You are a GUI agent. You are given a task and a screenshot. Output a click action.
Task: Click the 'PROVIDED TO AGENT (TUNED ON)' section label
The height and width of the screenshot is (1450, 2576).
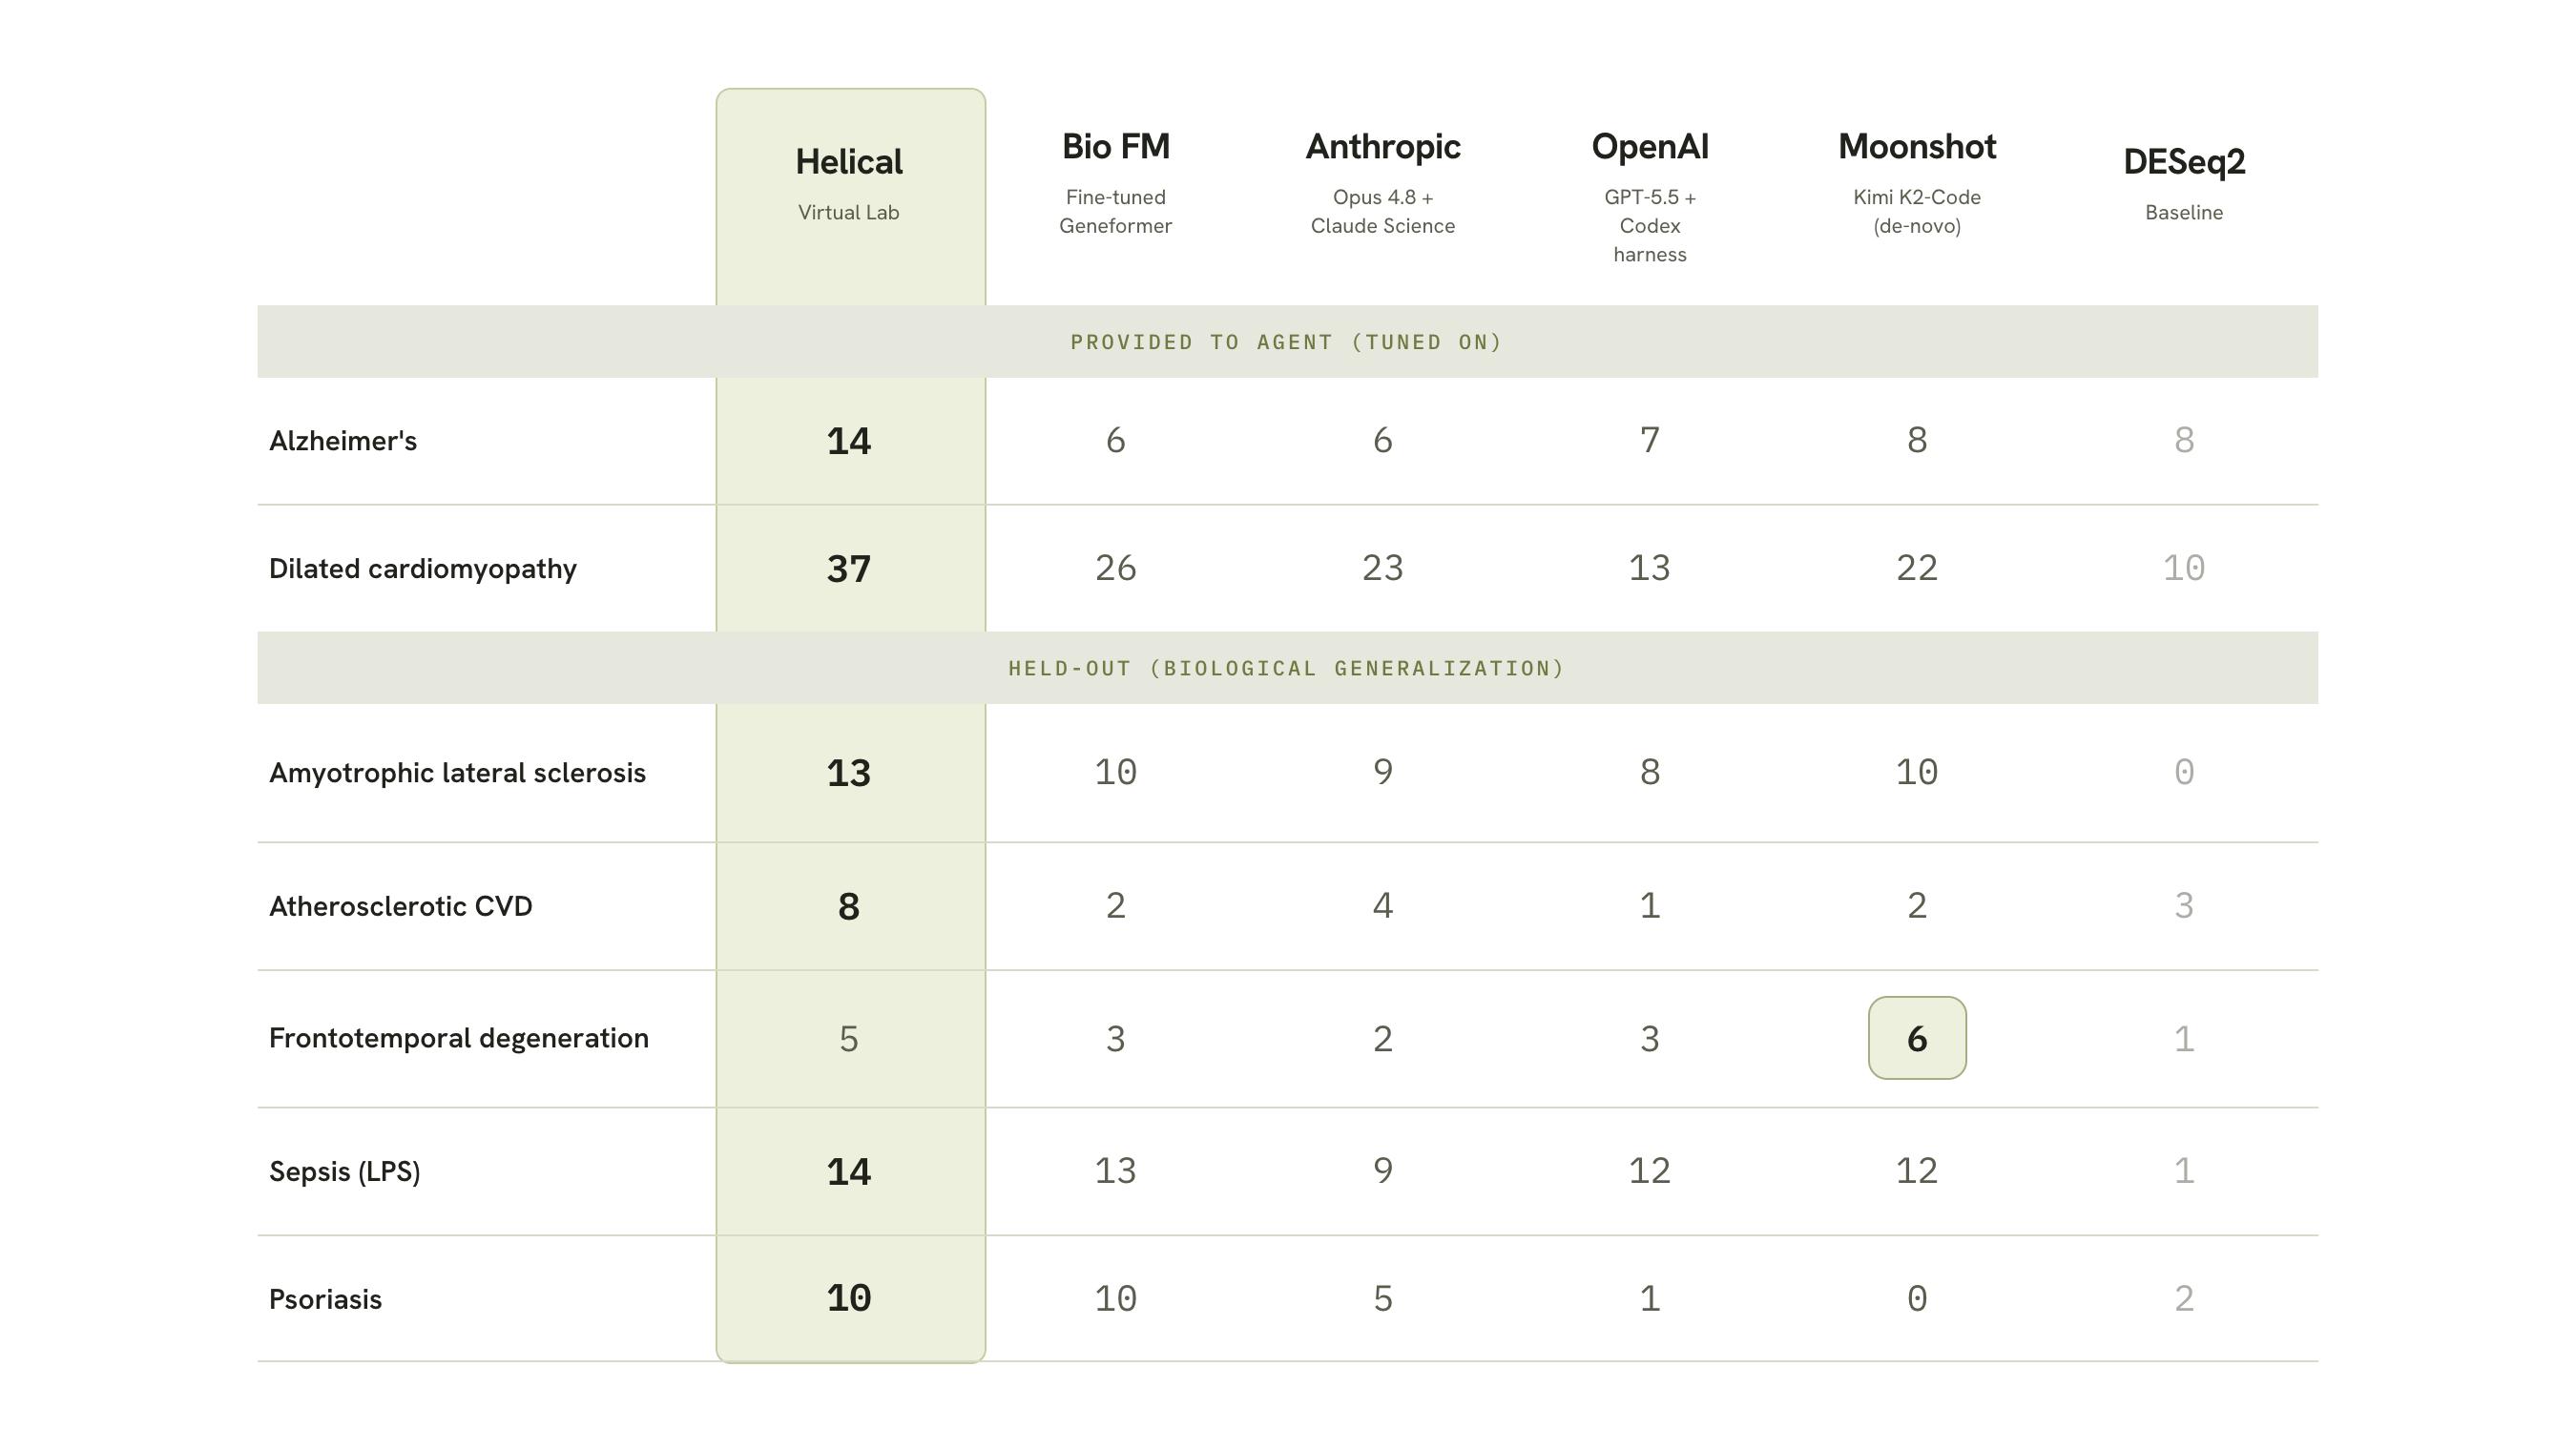point(1287,342)
